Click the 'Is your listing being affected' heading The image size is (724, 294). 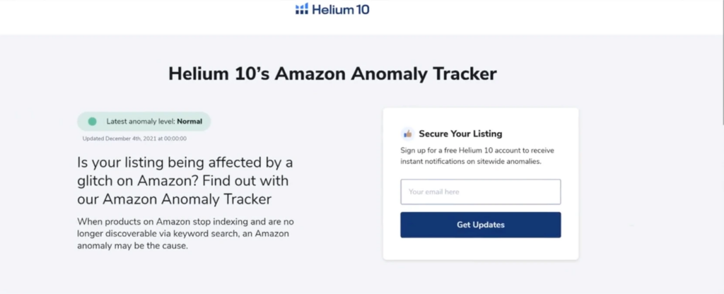185,181
